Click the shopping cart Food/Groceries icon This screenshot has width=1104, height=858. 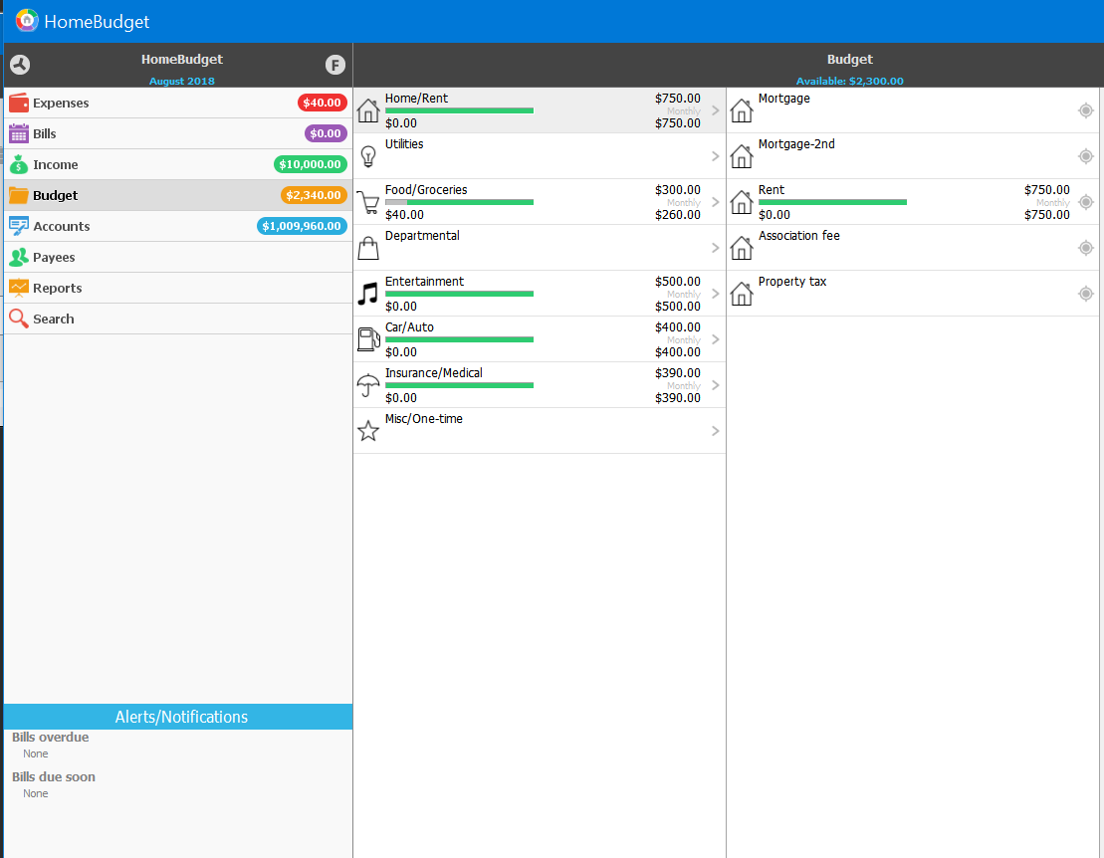(x=368, y=202)
